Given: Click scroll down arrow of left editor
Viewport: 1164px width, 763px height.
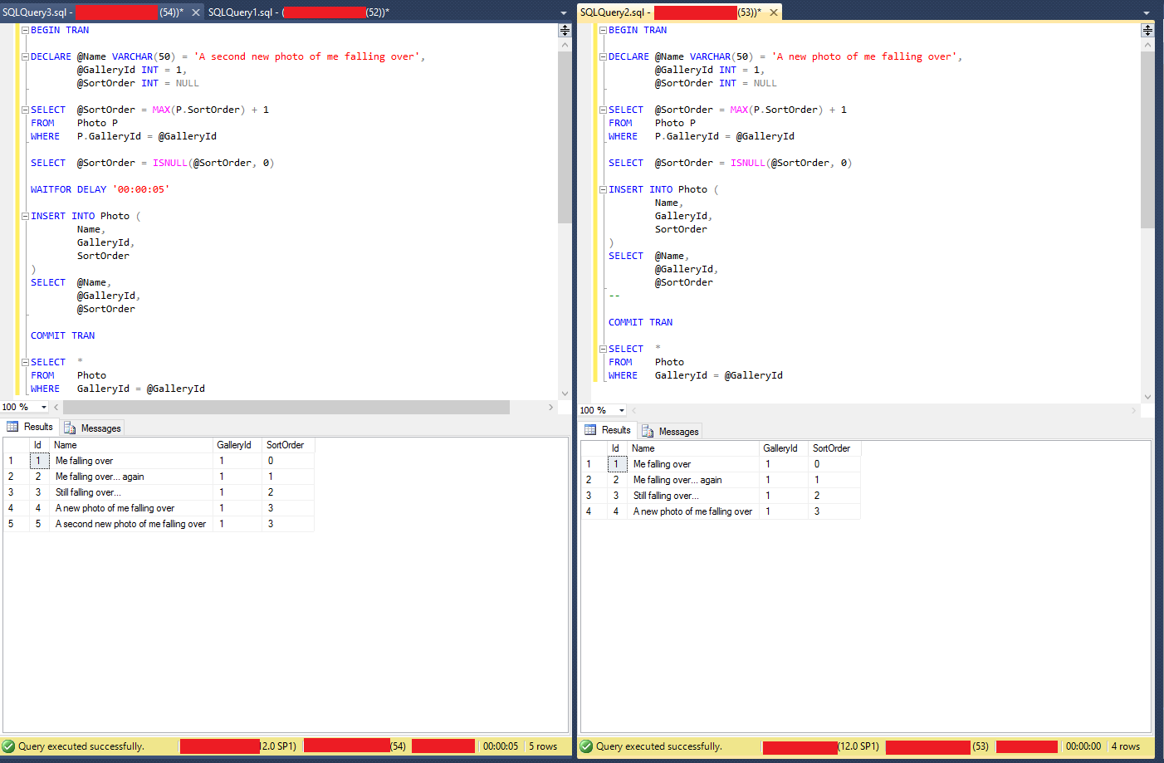Looking at the screenshot, I should pos(565,394).
